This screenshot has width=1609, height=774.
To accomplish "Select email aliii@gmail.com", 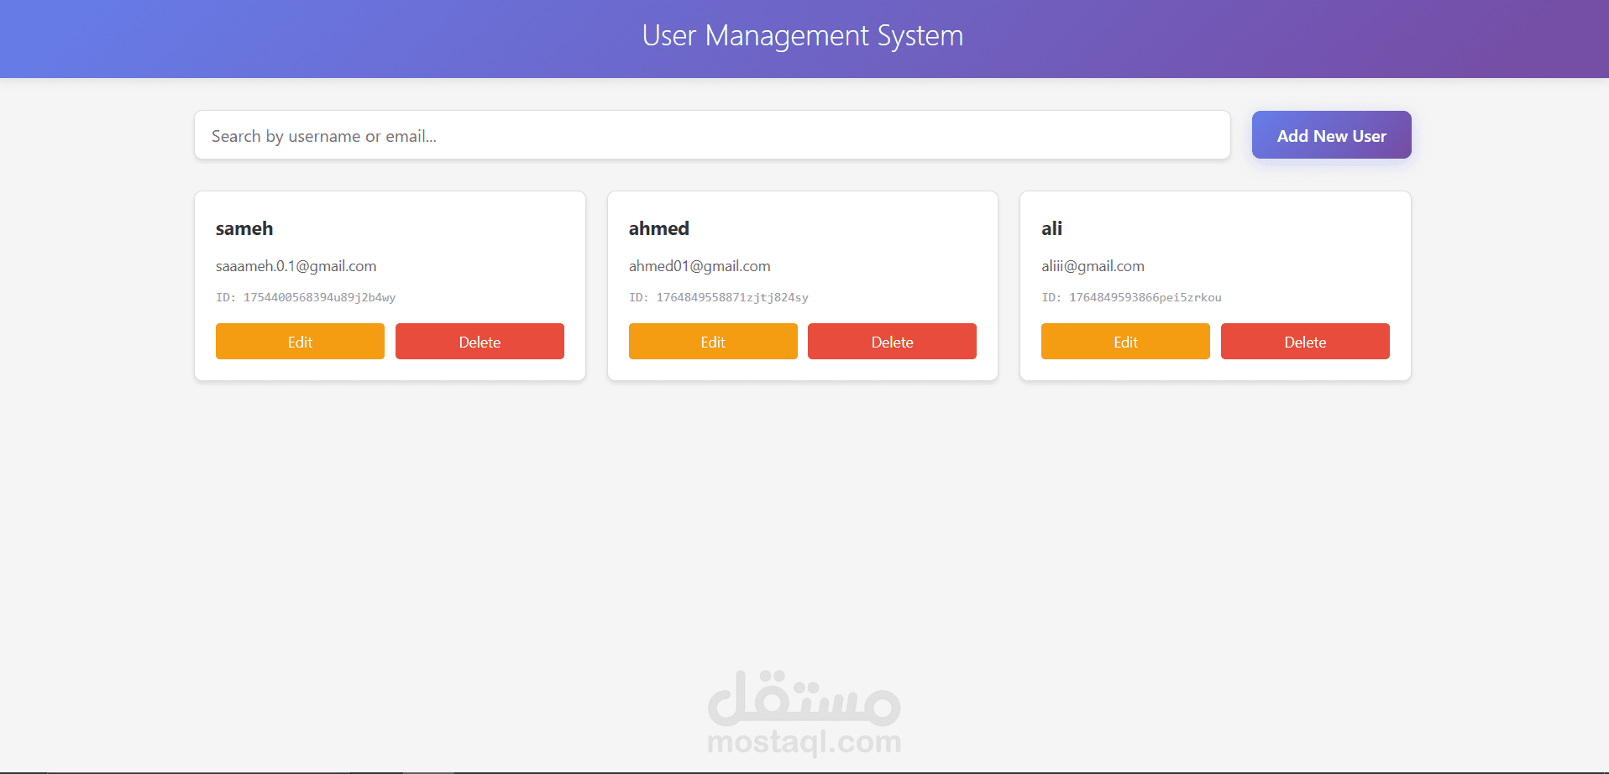I will [x=1093, y=266].
